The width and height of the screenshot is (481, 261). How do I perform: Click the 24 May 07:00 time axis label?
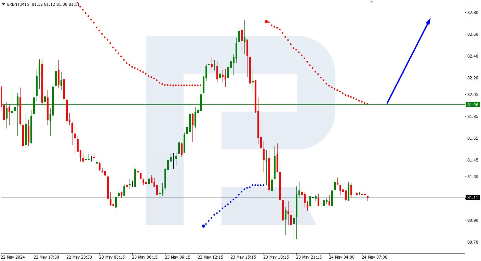pyautogui.click(x=374, y=257)
